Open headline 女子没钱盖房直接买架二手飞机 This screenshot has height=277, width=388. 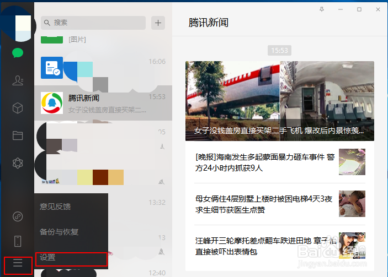280,101
